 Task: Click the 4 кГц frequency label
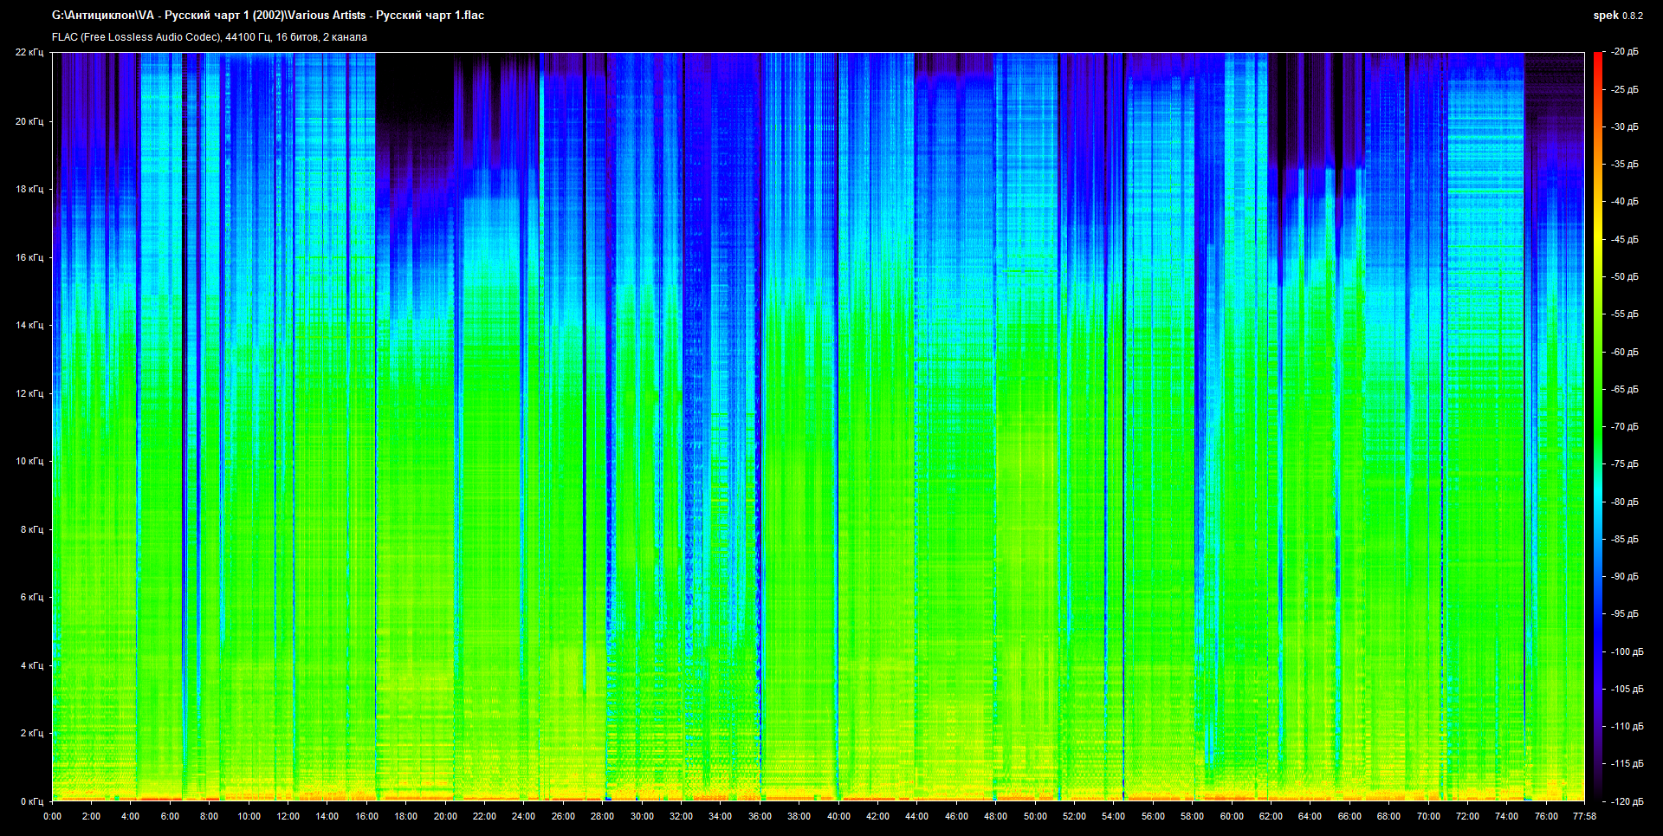(31, 666)
